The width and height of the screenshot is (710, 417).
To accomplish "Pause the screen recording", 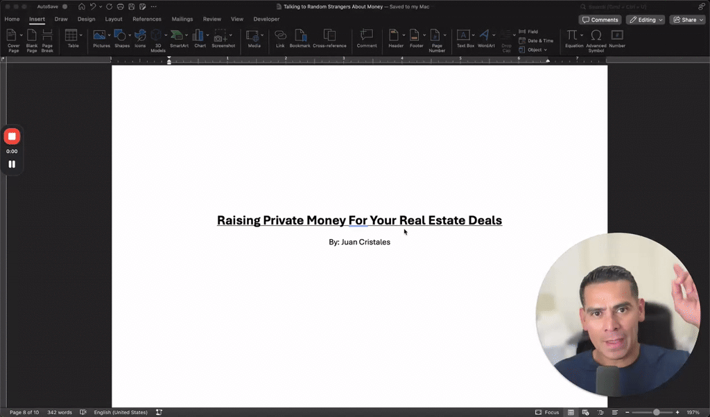I will coord(12,164).
